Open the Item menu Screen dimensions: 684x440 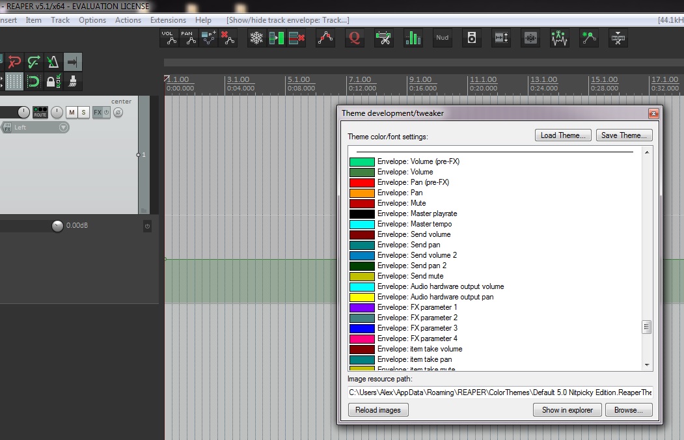tap(34, 20)
